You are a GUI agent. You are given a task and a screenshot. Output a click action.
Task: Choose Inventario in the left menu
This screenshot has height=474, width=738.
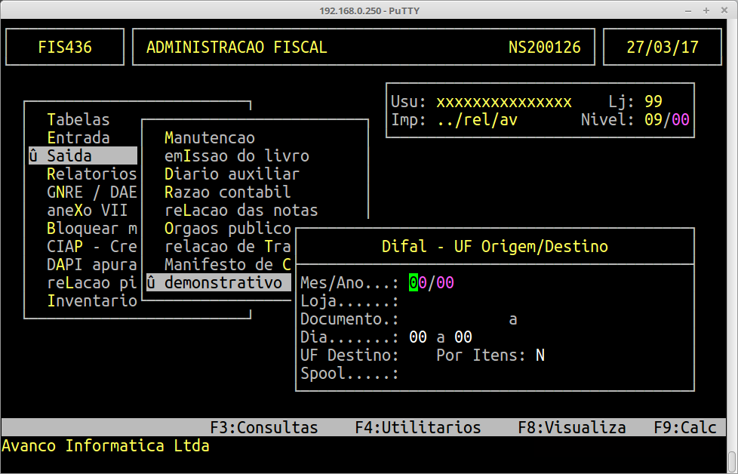tap(91, 301)
